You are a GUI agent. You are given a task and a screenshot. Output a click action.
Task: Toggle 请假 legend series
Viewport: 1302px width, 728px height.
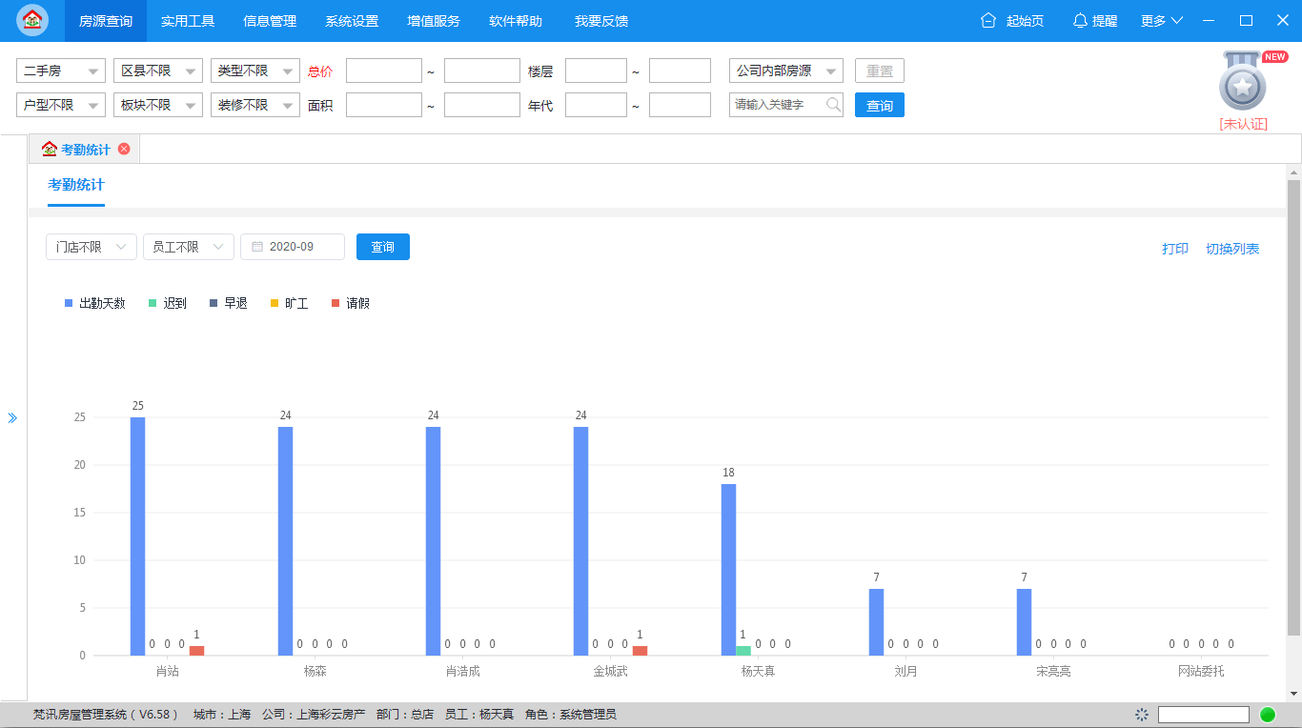(351, 303)
